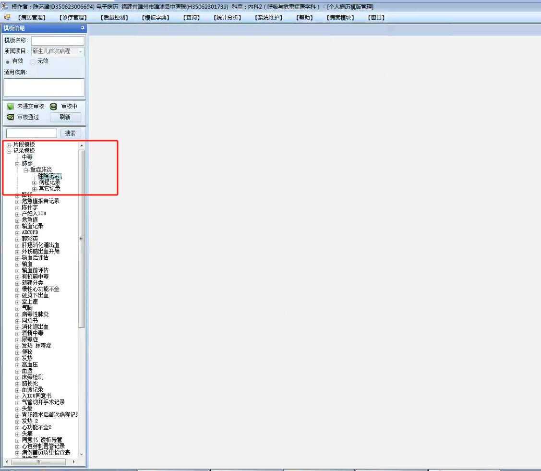Open the 帮助 menu

click(304, 18)
